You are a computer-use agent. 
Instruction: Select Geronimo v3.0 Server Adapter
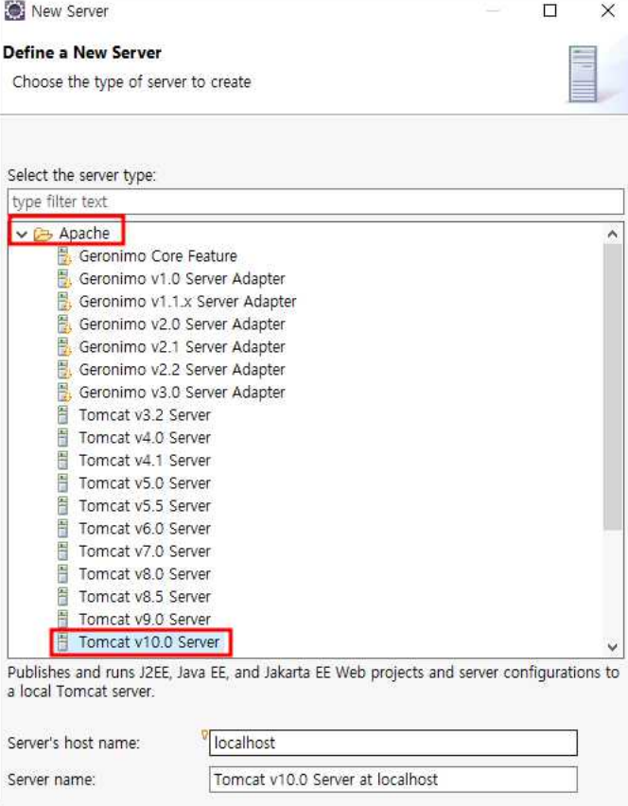tap(182, 393)
